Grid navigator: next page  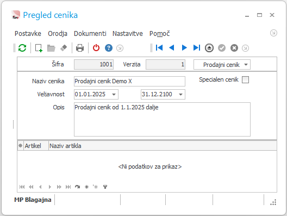[x=59, y=187]
